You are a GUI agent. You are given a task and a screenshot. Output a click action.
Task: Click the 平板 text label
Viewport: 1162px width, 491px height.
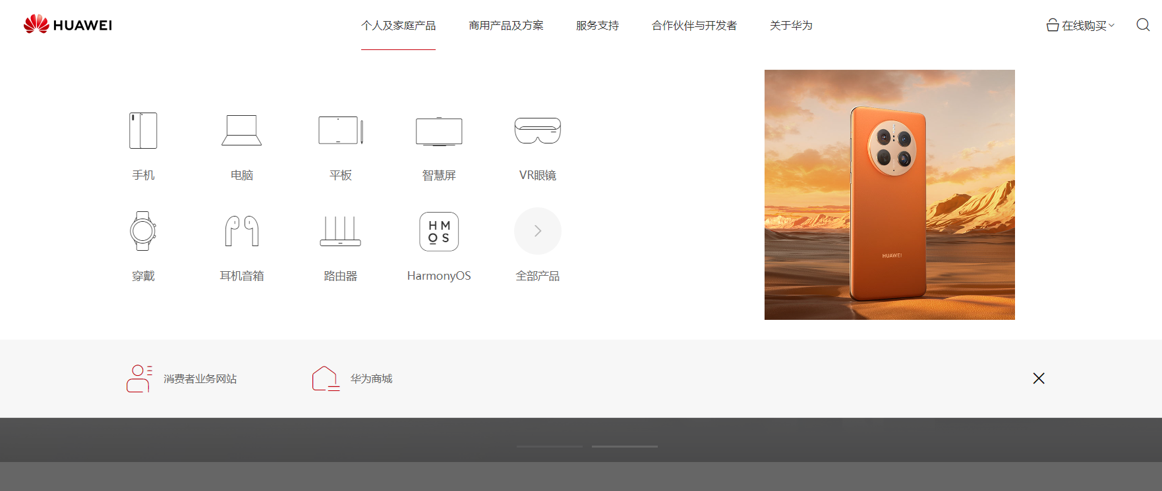click(x=341, y=175)
